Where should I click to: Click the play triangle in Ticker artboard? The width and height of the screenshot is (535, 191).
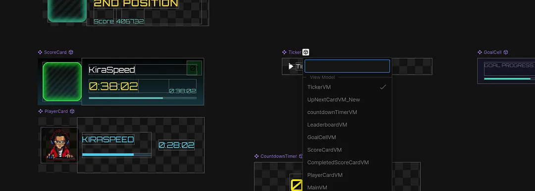[x=291, y=66]
